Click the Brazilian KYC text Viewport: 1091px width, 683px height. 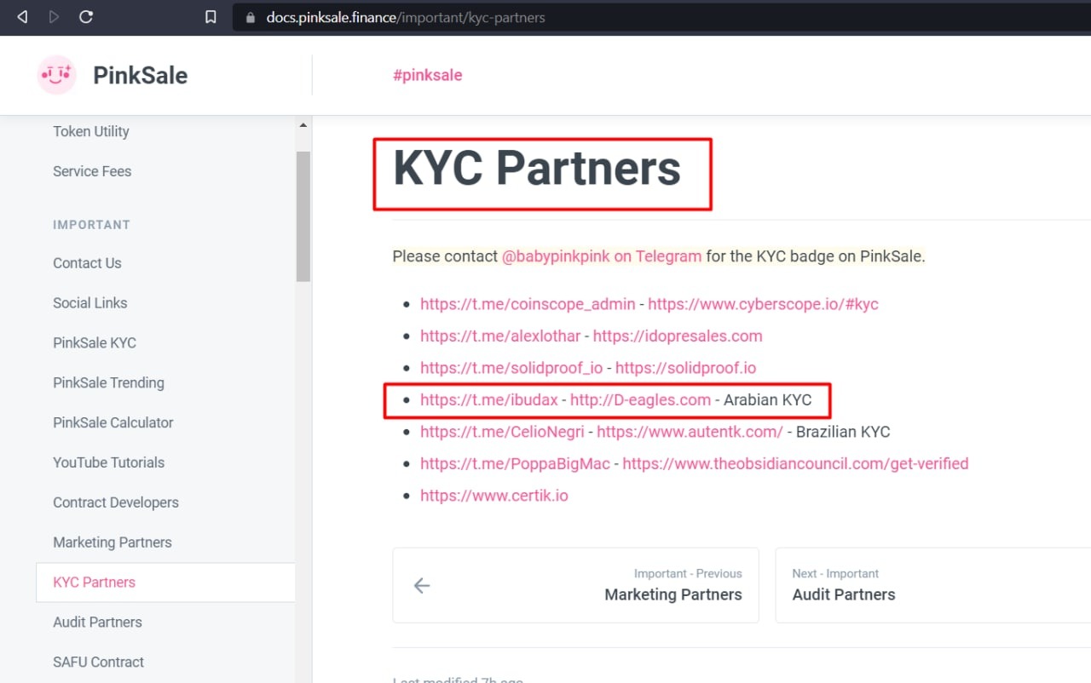[843, 432]
